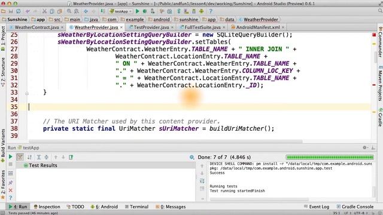Open the TODO tool window tab
383x215 pixels.
(x=75, y=207)
